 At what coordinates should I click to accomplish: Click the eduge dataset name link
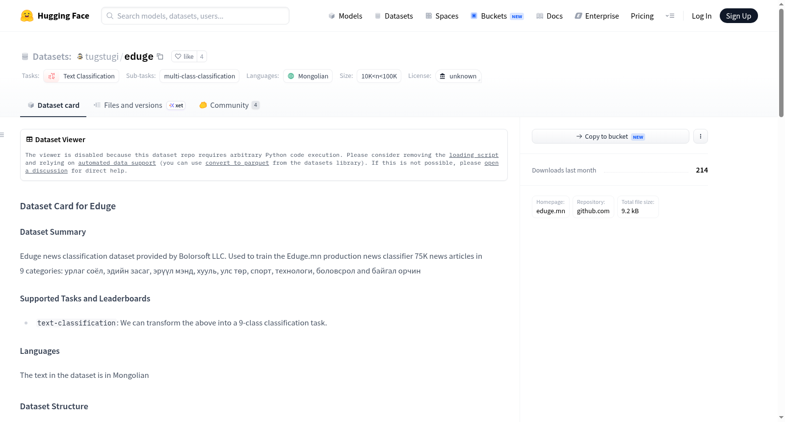139,56
